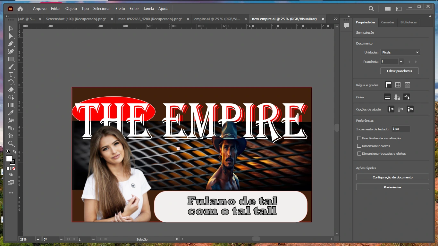The height and width of the screenshot is (246, 438).
Task: Click the Editar pranchetas button
Action: pos(399,71)
